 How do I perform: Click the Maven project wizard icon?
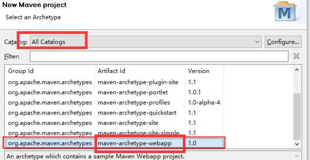[285, 11]
